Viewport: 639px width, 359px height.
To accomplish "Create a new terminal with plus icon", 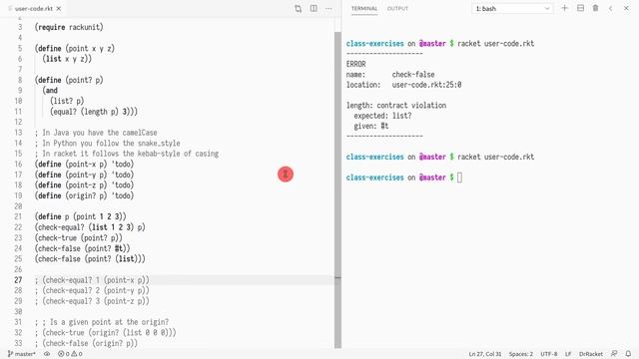I will (564, 8).
